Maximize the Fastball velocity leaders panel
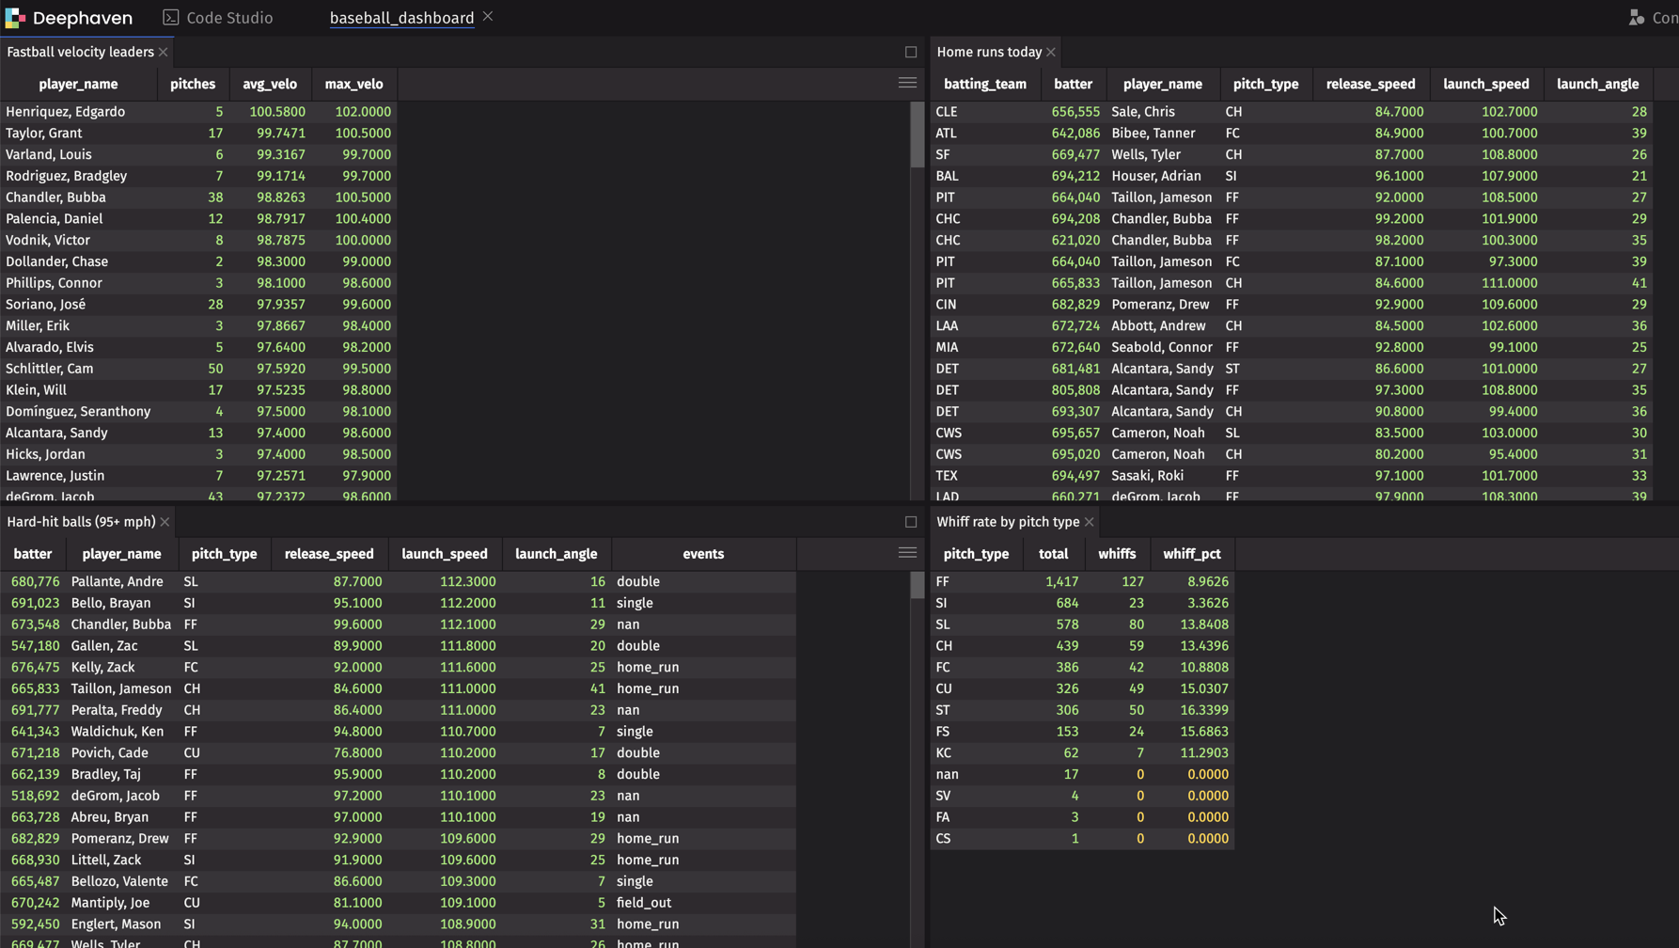This screenshot has height=948, width=1679. pos(910,52)
